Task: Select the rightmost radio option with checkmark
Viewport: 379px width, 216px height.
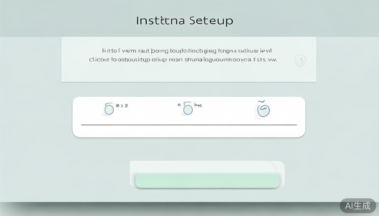Action: point(264,111)
